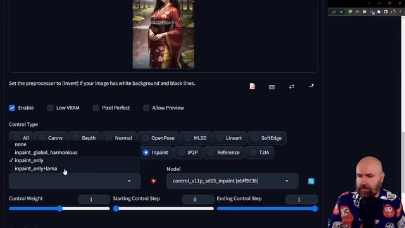405x228 pixels.
Task: Choose inpaint_only+lama from the list
Action: click(75, 168)
